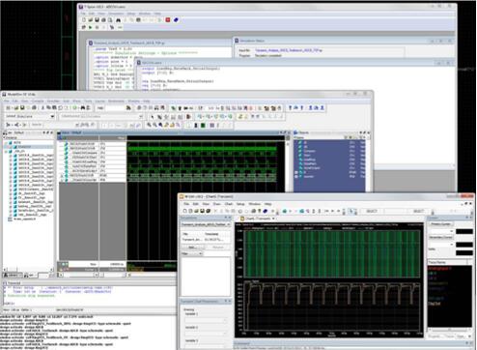477x350 pixels.
Task: Expand top ADC6 node in ModelSim instance tree
Action: (x=6, y=142)
